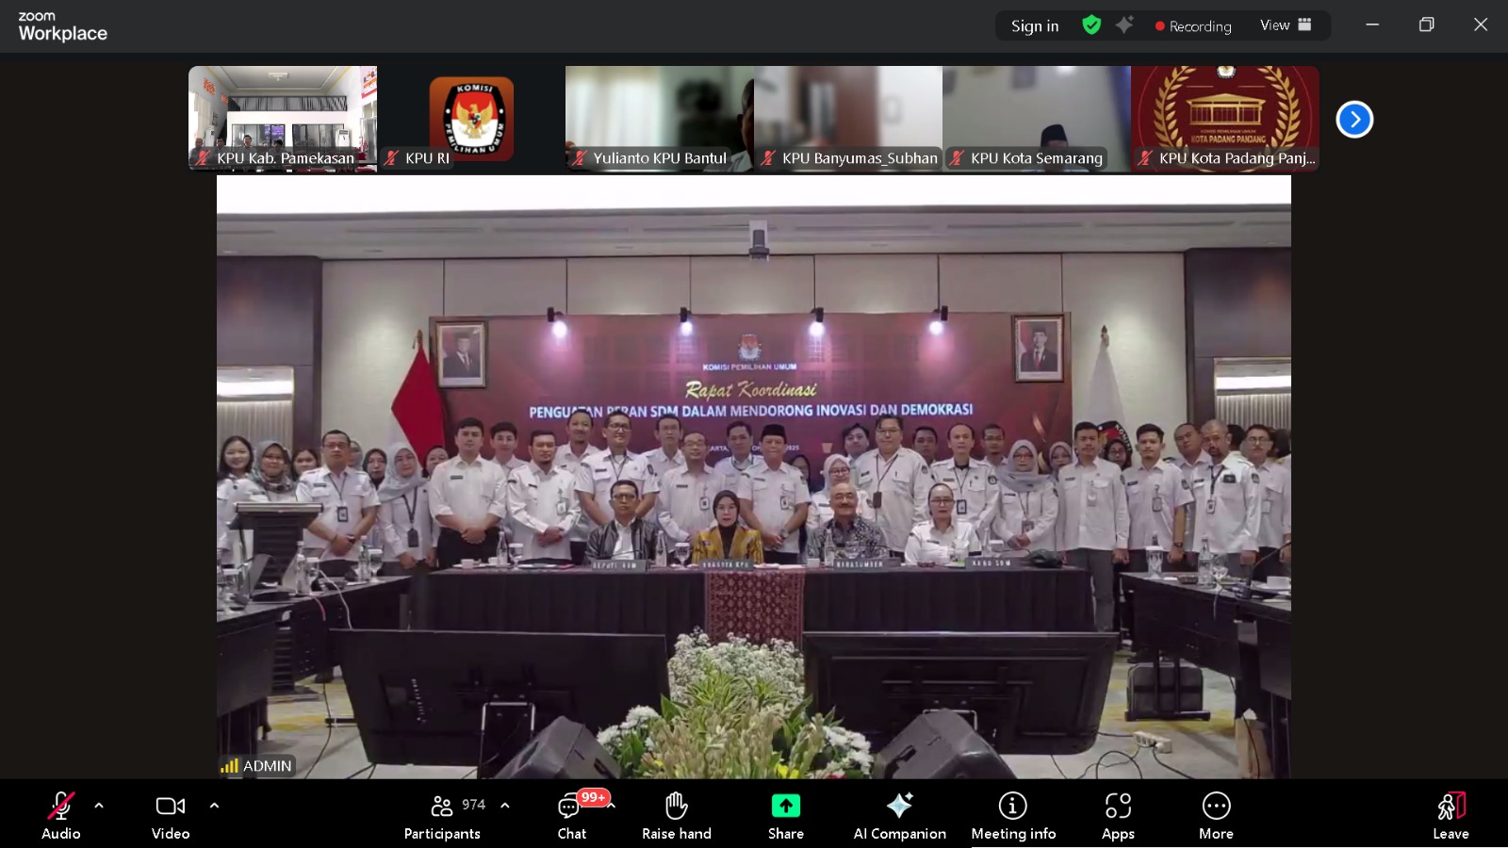1508x848 pixels.
Task: Expand video options arrow beside Video
Action: [214, 806]
